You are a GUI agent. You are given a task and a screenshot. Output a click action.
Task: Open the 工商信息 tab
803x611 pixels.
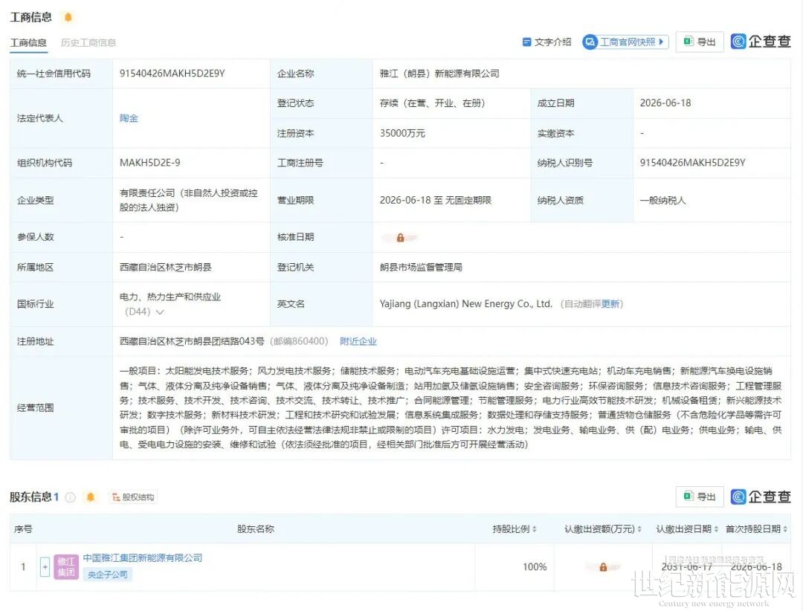[28, 43]
